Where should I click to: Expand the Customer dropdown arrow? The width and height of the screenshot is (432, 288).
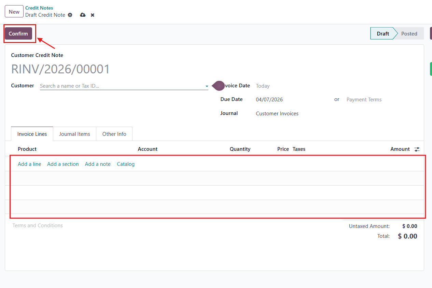tap(207, 86)
